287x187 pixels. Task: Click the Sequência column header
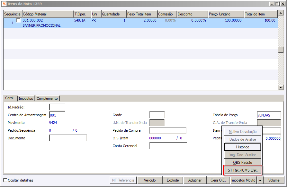click(x=13, y=14)
